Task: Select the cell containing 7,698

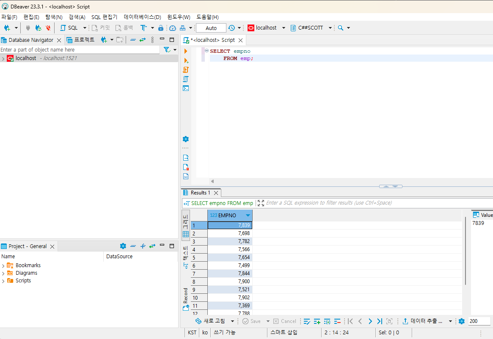Action: coord(230,233)
